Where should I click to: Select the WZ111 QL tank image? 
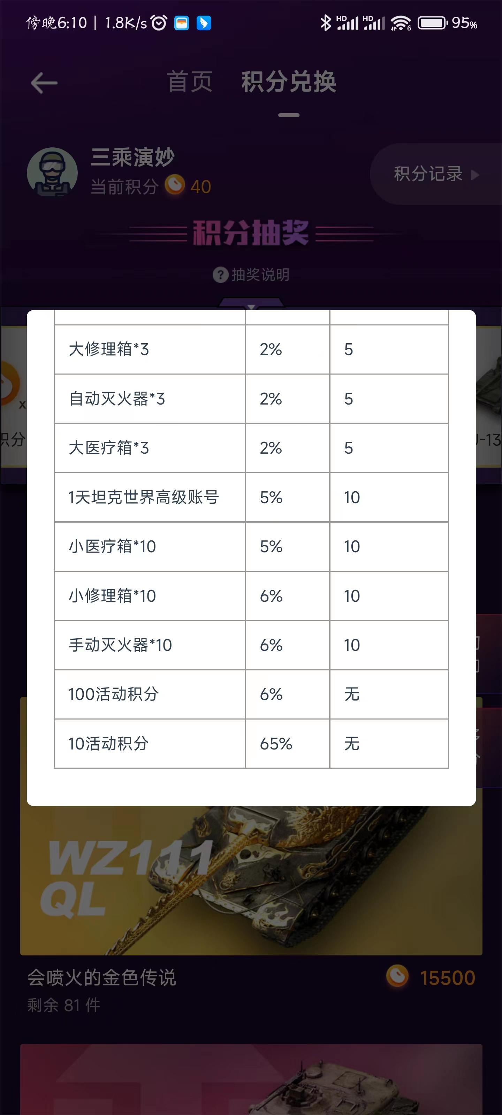tap(251, 880)
